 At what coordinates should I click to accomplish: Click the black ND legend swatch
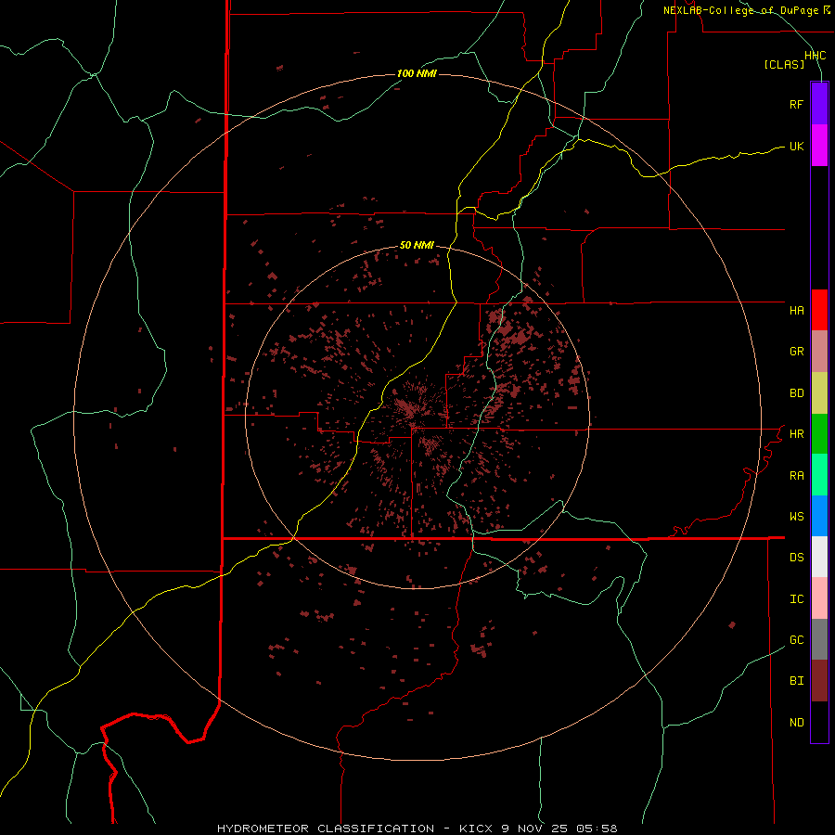pyautogui.click(x=819, y=722)
